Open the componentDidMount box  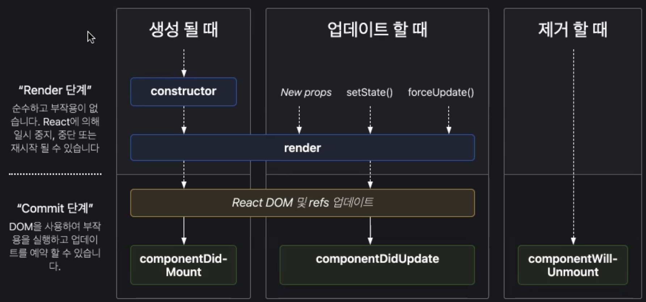pos(183,265)
